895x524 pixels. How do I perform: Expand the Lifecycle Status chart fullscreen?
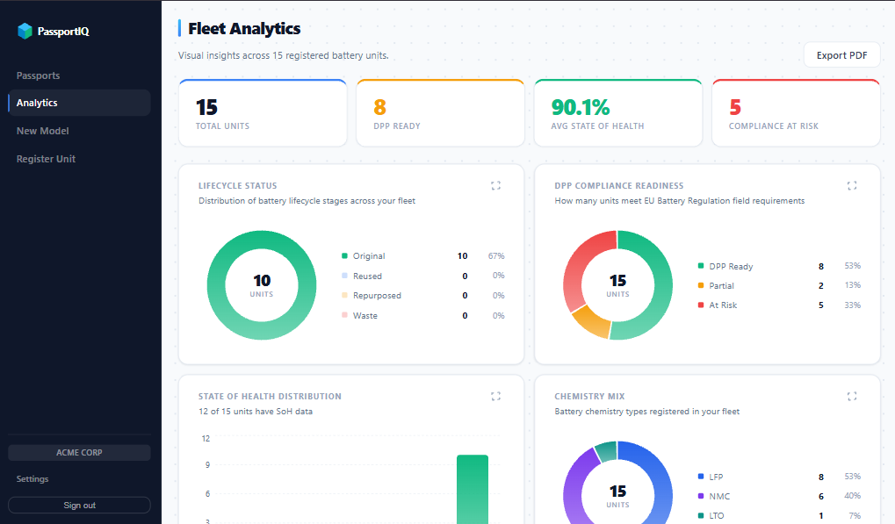click(495, 185)
